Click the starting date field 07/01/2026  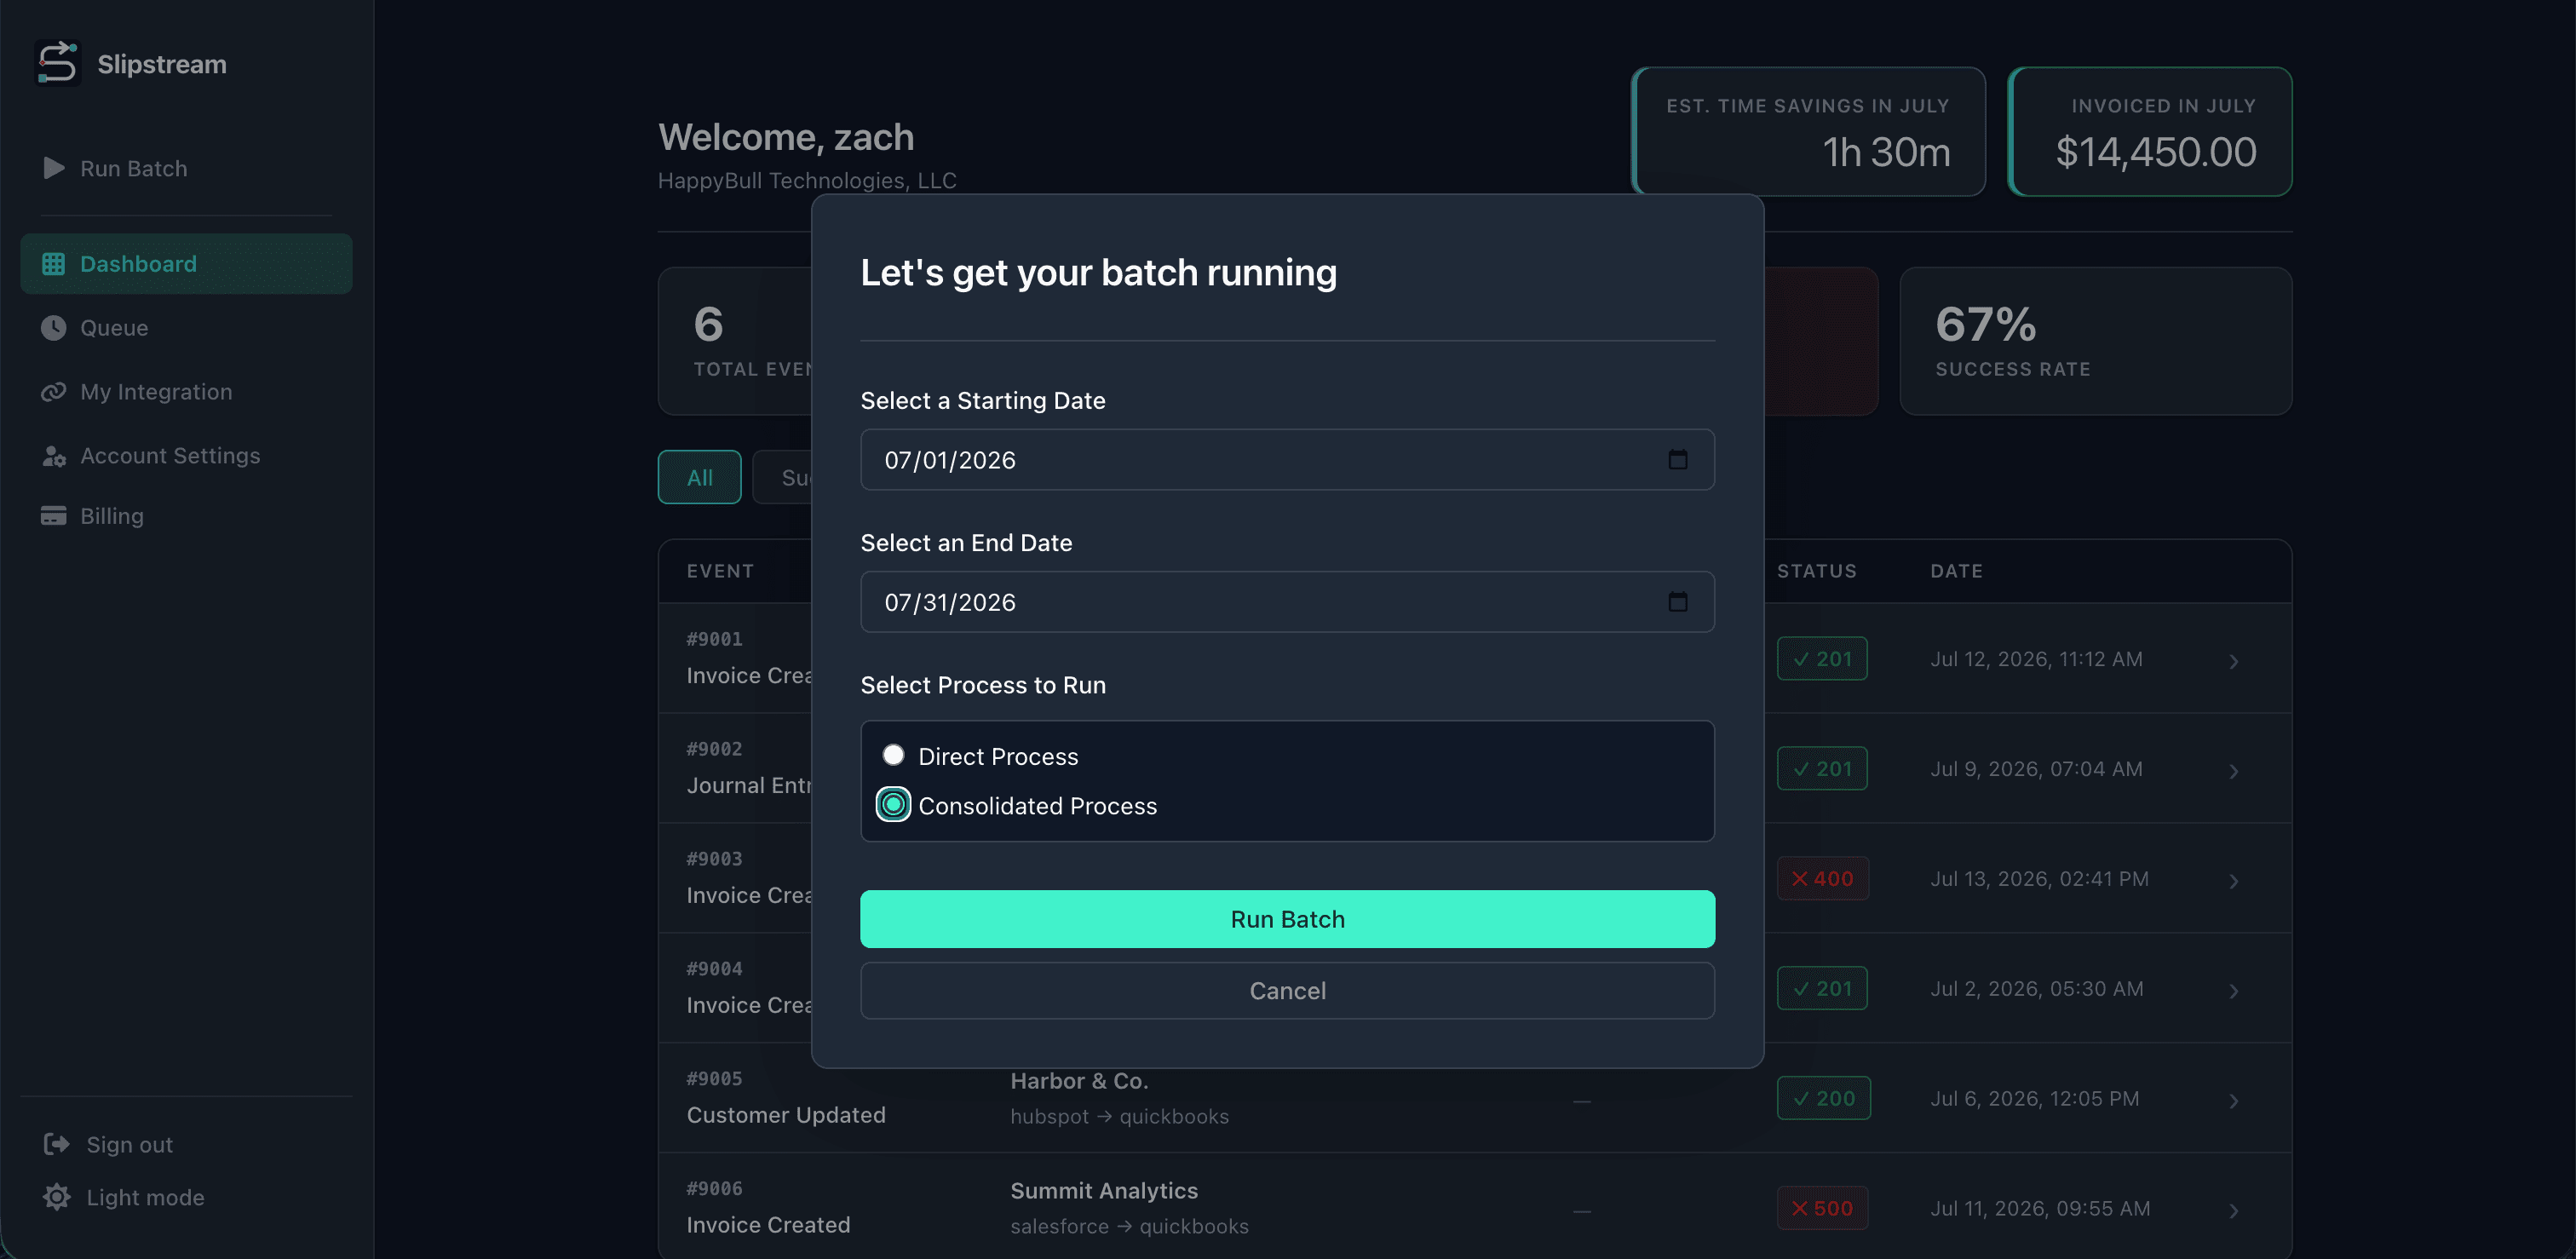click(1287, 460)
